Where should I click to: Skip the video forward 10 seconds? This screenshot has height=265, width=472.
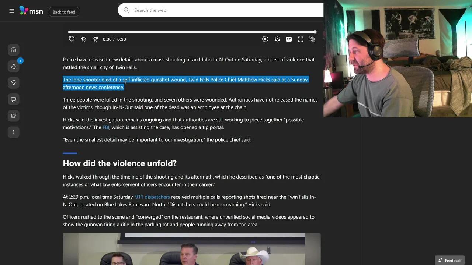96,39
